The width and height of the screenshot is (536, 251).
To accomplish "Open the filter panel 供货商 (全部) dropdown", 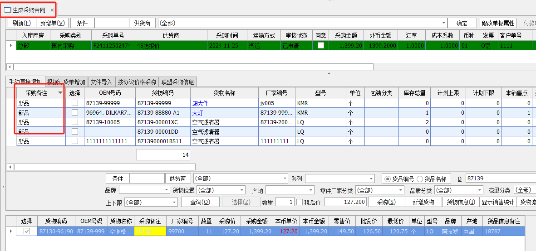I will point(285,179).
